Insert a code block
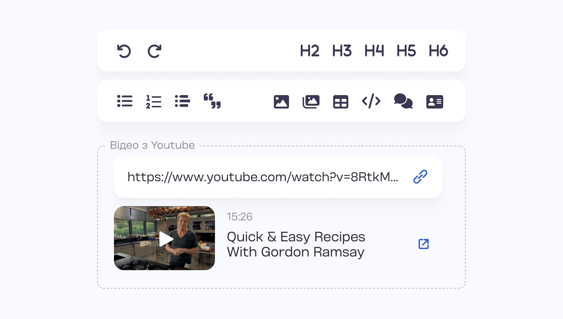The width and height of the screenshot is (563, 319). pos(371,101)
